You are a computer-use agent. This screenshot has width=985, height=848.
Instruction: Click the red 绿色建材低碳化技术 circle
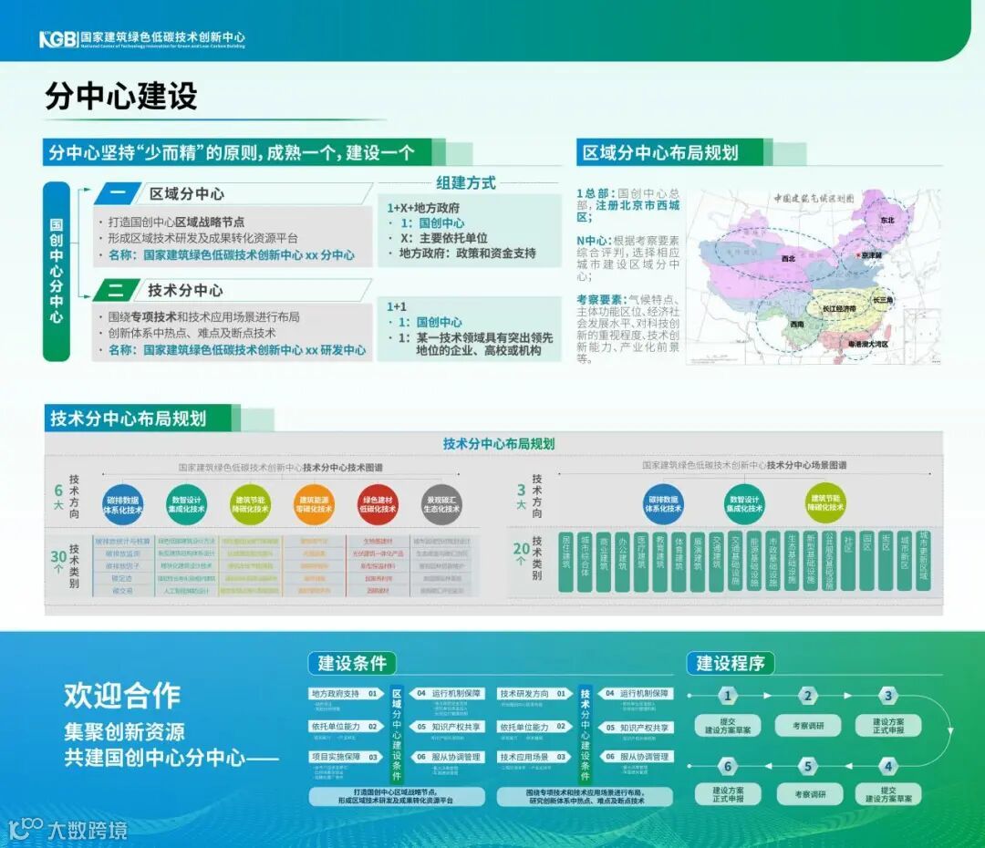pos(378,504)
